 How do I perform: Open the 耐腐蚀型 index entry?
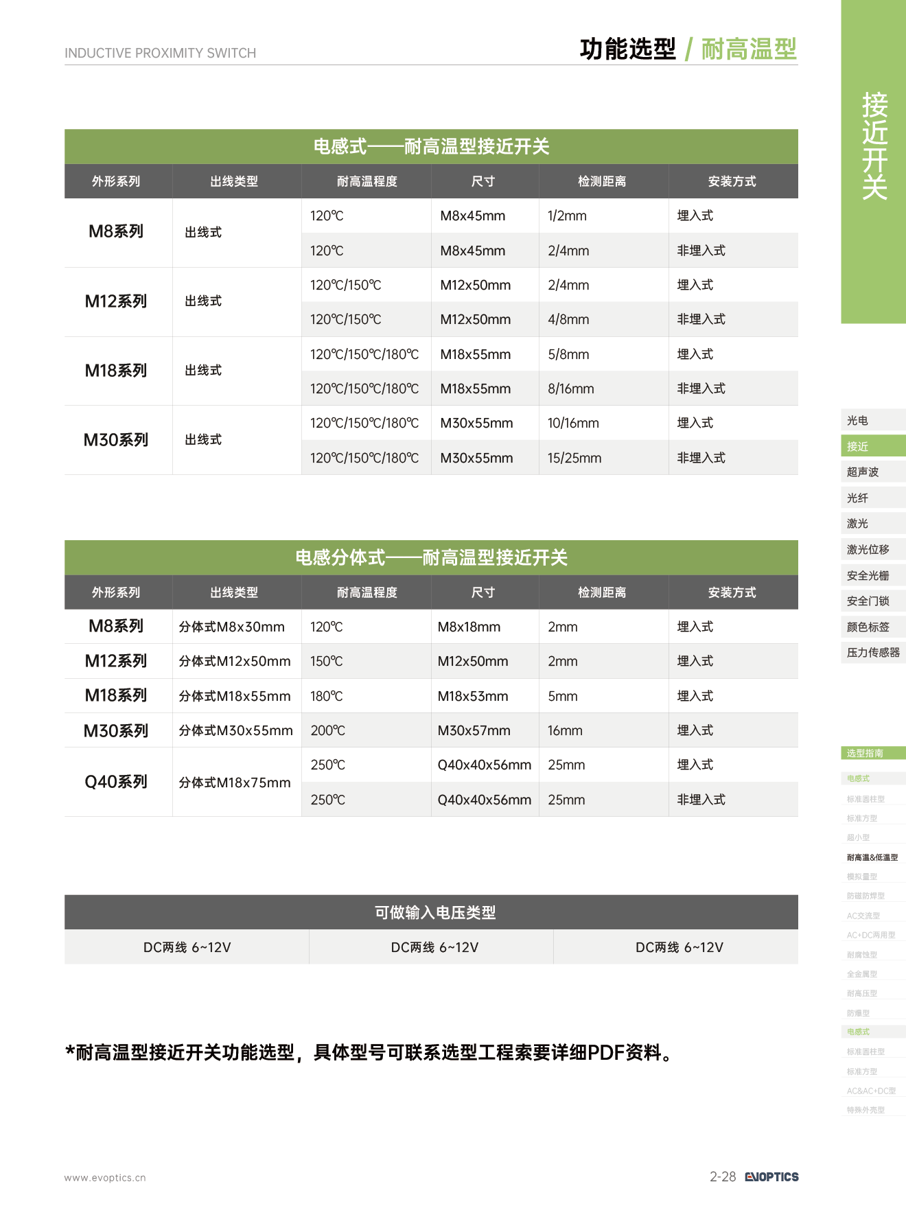862,955
